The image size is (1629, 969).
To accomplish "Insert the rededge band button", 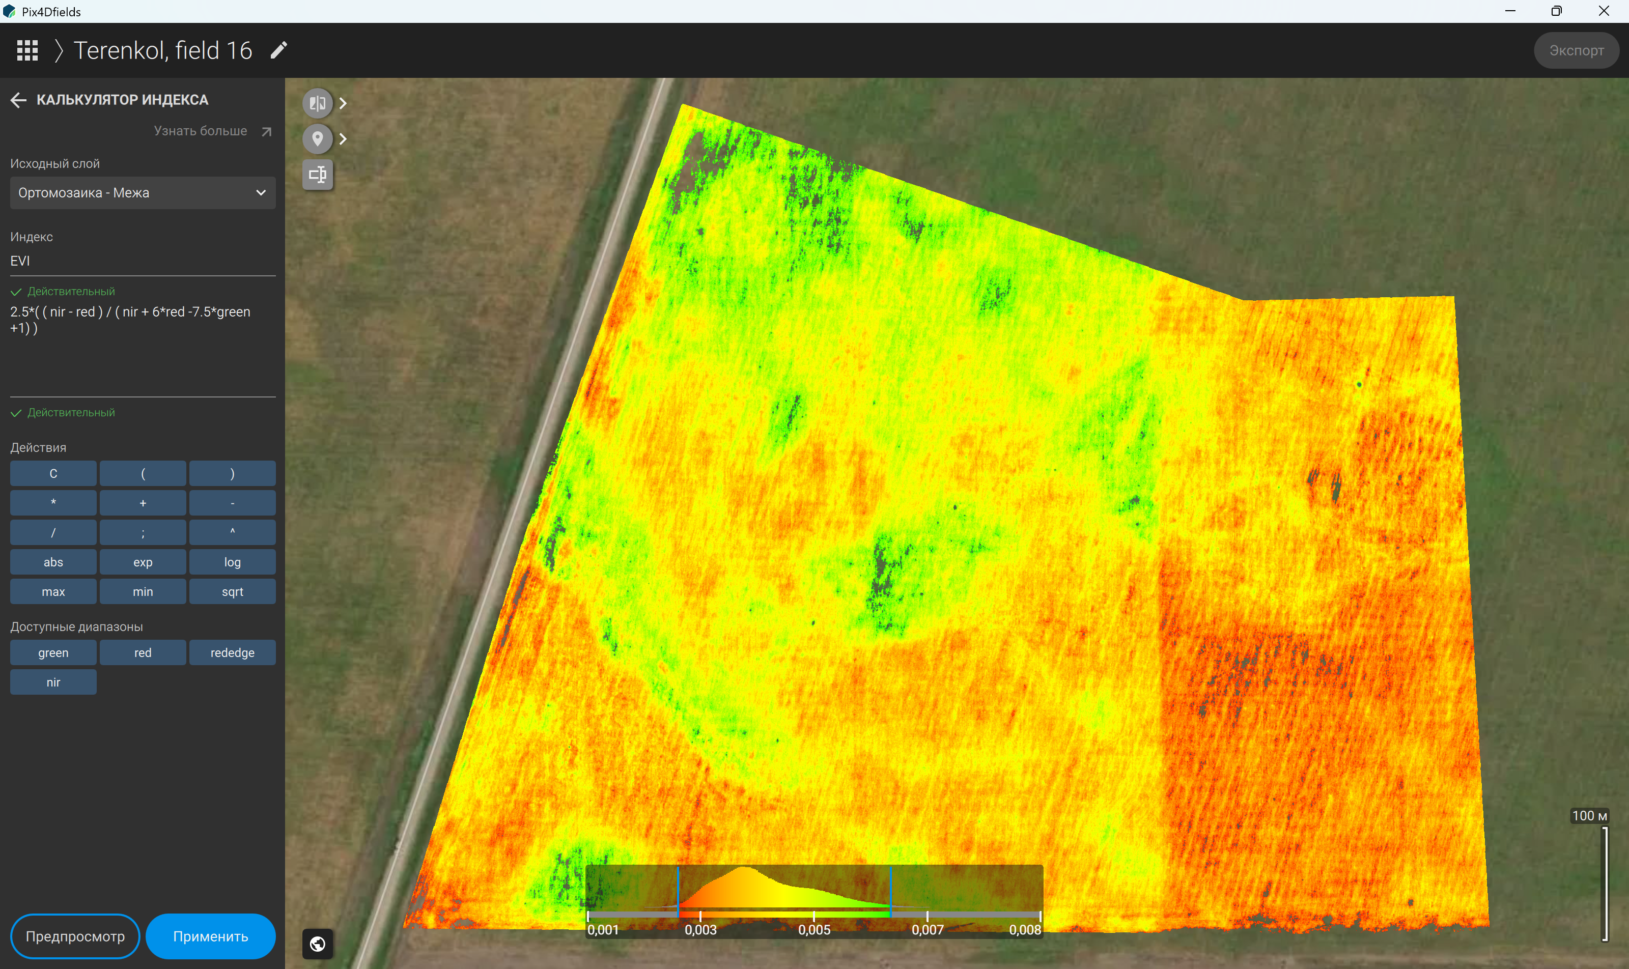I will [x=233, y=652].
